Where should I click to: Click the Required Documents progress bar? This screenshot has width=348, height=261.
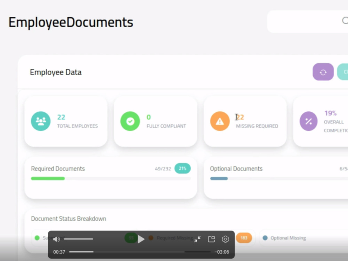pos(111,179)
